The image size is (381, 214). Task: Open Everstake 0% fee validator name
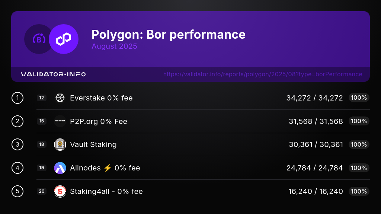(x=101, y=98)
